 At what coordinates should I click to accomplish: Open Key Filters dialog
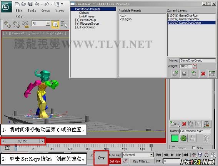(x=141, y=161)
